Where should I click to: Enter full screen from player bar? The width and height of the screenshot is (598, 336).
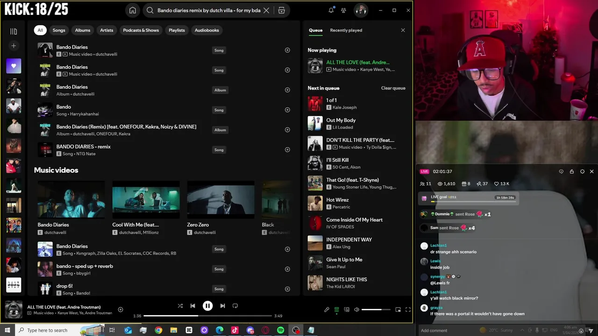[x=408, y=309]
